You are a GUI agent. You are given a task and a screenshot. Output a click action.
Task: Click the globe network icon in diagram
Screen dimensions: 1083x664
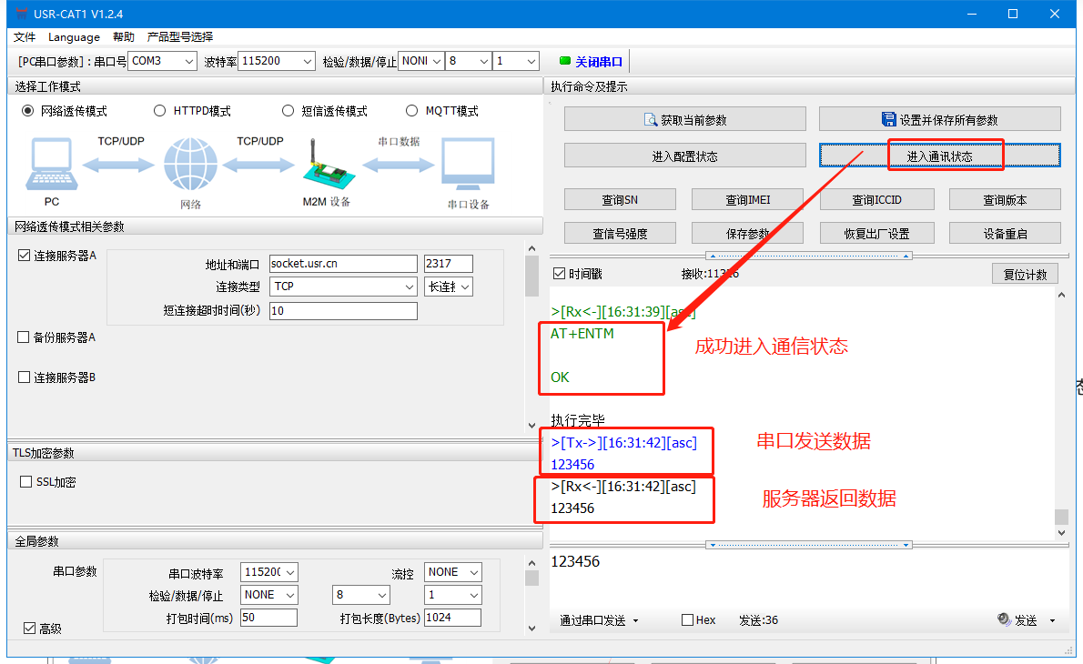coord(190,165)
